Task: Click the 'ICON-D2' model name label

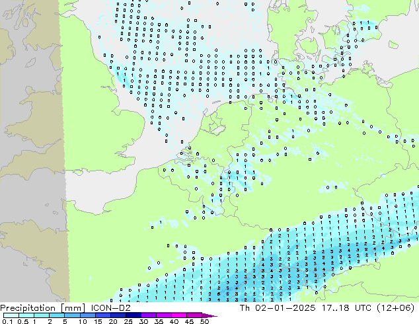Action: pos(110,308)
